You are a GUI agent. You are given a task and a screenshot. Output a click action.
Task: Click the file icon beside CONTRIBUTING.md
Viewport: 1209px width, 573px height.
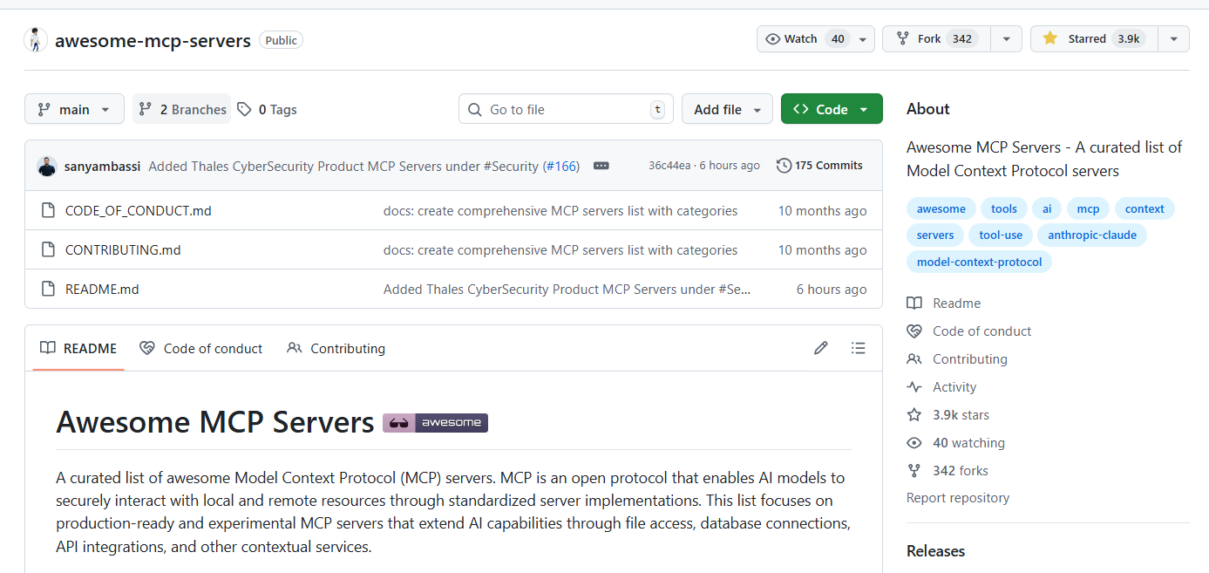coord(49,249)
